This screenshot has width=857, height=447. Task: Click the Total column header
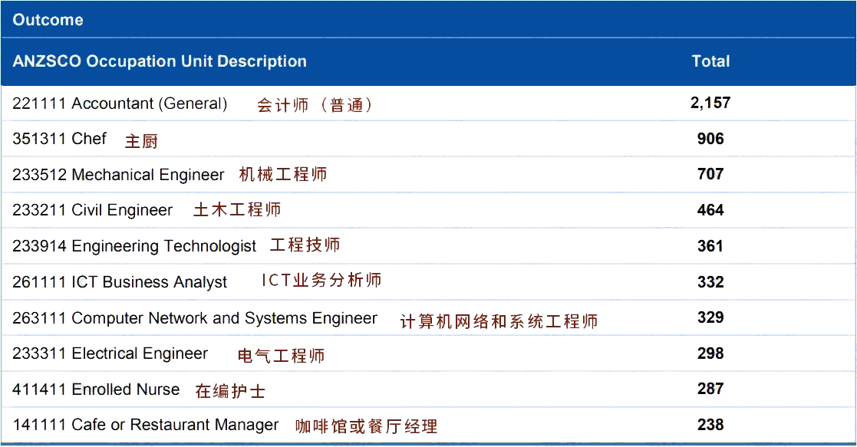(x=710, y=61)
